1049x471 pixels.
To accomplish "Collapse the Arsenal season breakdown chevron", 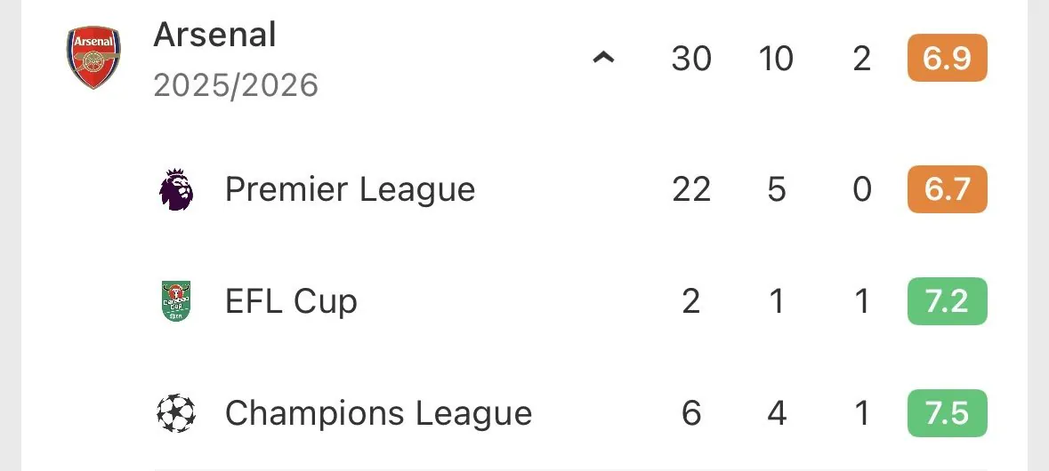I will point(604,59).
